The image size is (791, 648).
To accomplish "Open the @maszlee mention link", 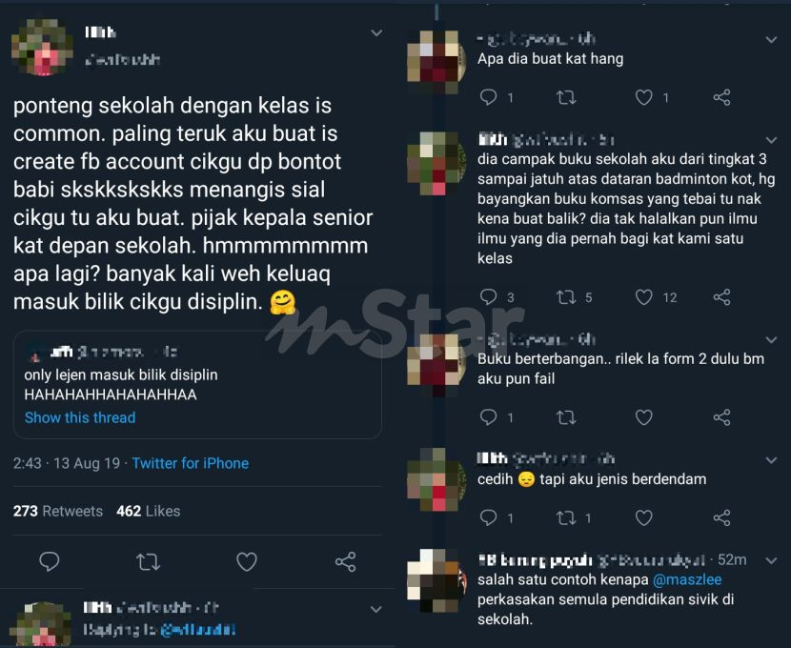I will point(687,579).
